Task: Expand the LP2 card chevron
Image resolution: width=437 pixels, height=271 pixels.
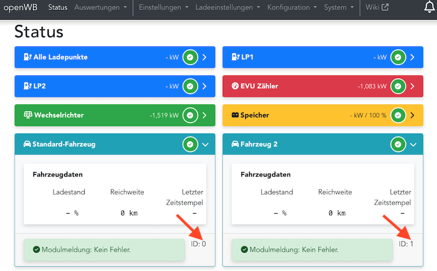Action: pos(204,86)
